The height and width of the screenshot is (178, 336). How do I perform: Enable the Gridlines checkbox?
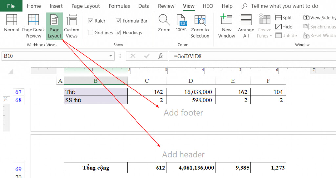pos(91,32)
